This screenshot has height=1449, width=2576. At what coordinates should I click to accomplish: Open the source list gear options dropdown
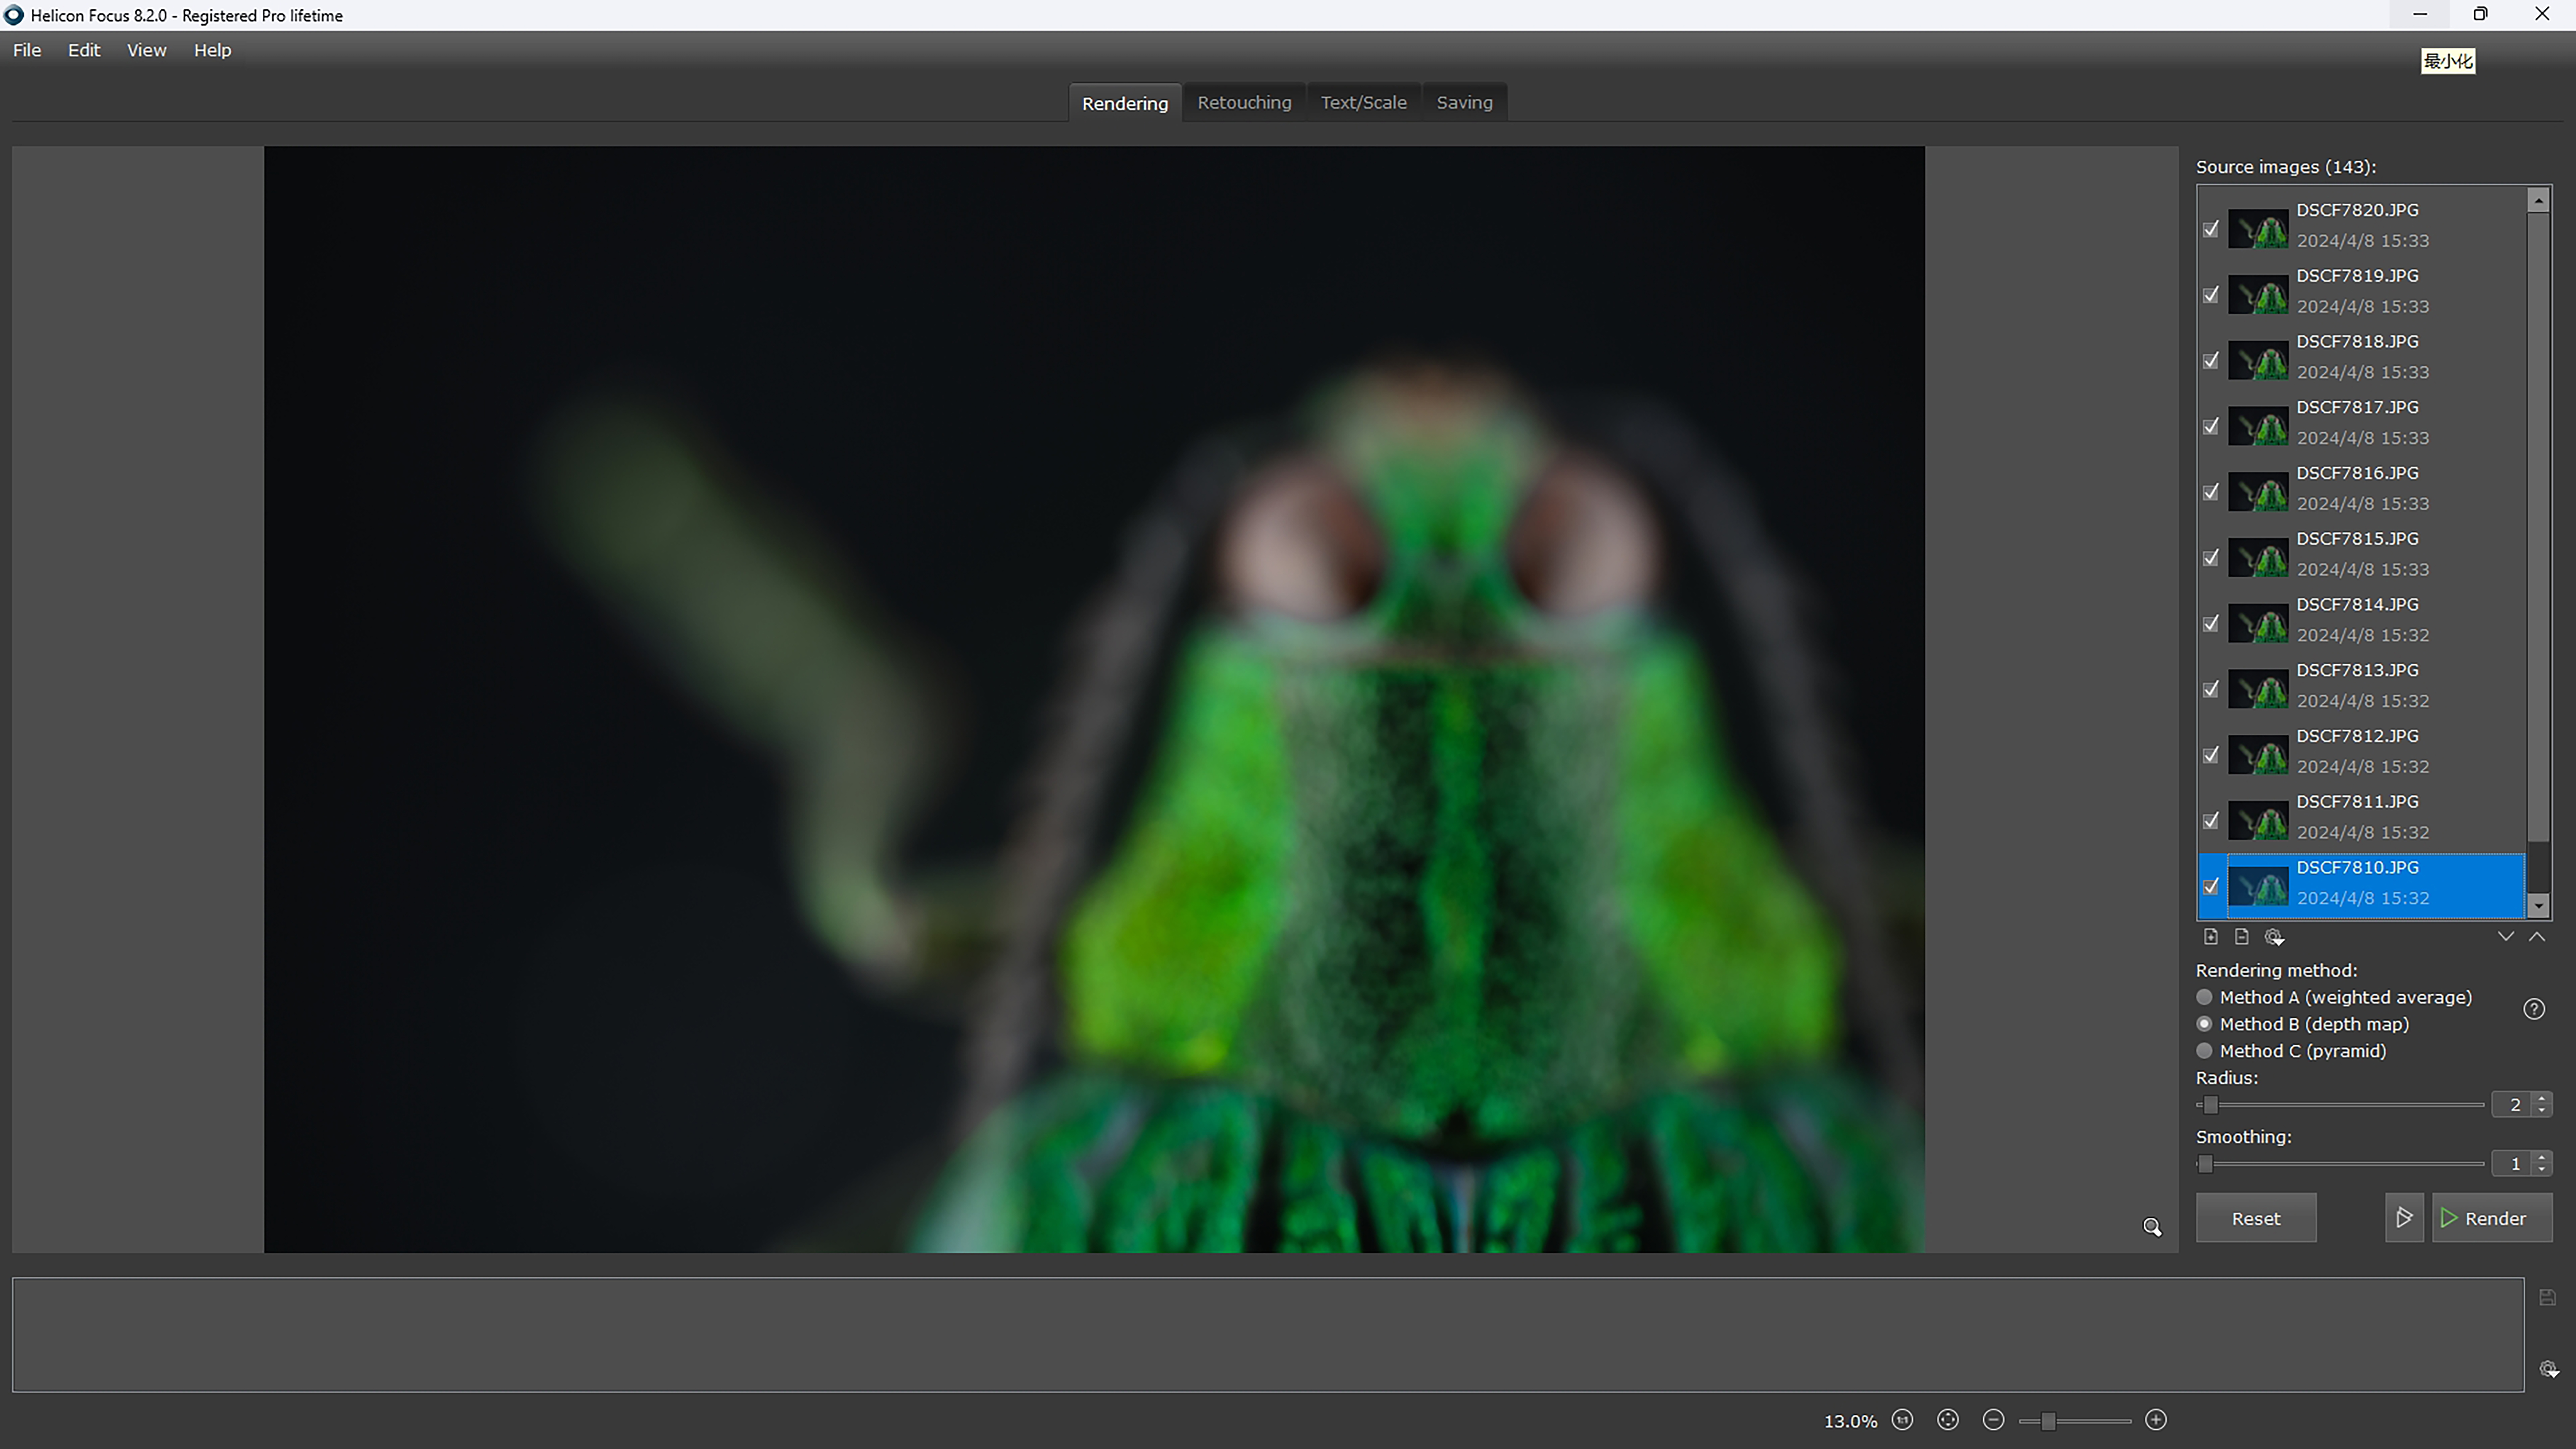click(2274, 937)
